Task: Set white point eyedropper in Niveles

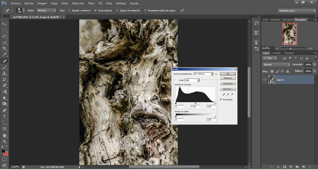Action: click(x=232, y=94)
